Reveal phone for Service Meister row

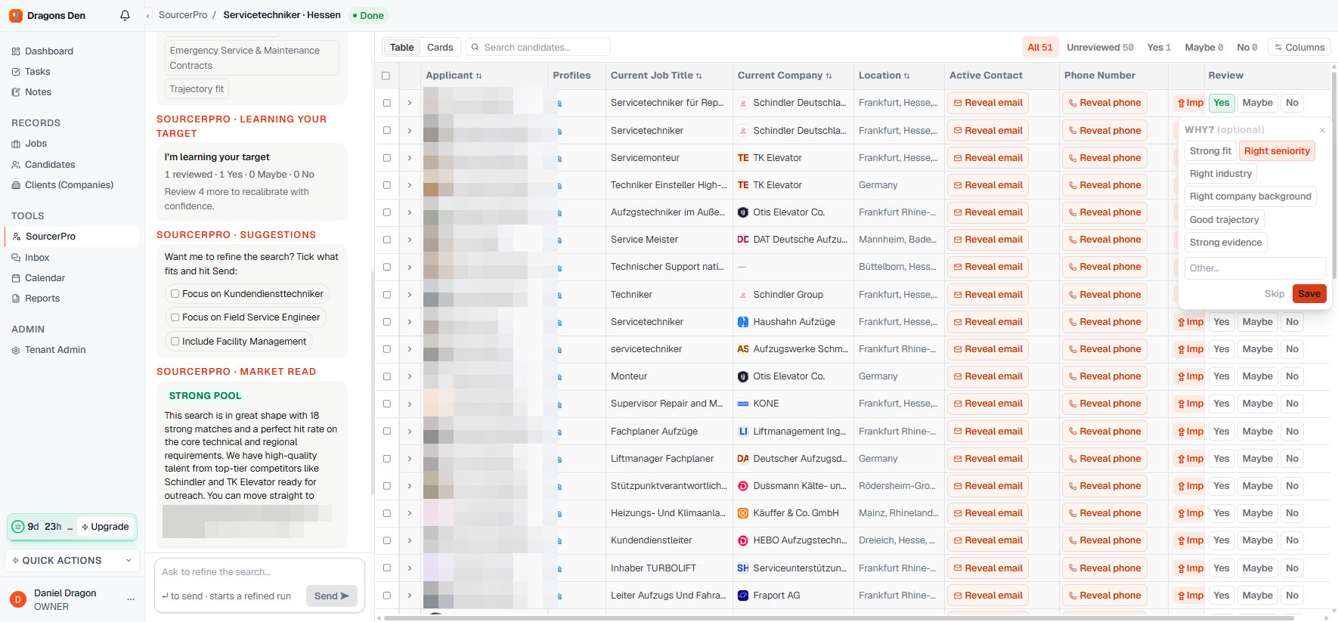click(x=1104, y=240)
